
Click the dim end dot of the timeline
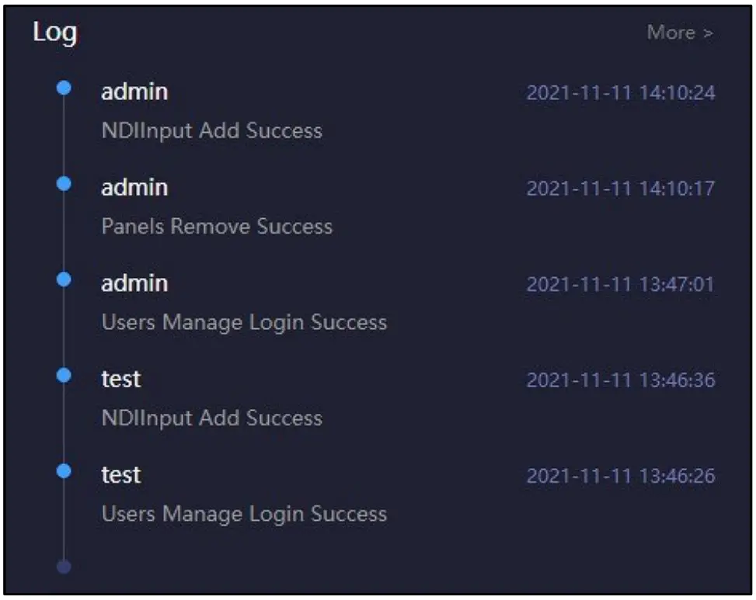click(x=64, y=567)
